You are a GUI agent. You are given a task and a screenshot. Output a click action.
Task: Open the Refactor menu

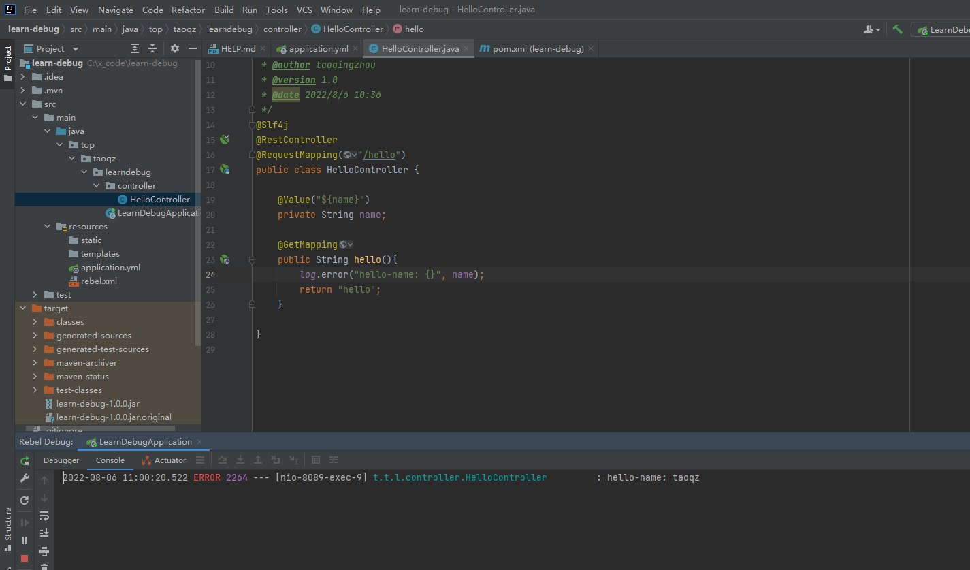tap(188, 10)
